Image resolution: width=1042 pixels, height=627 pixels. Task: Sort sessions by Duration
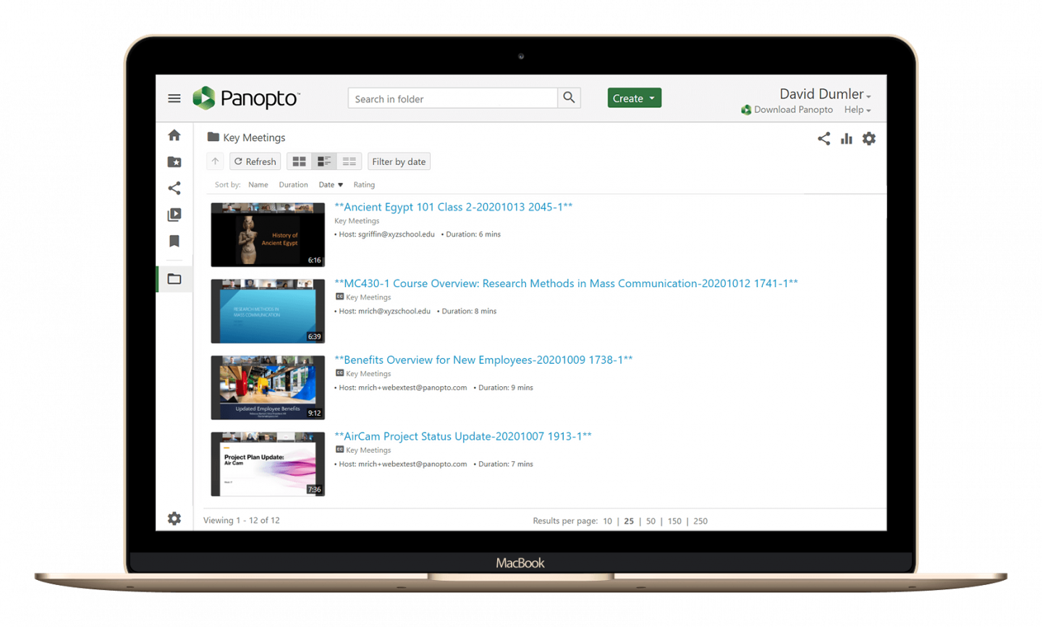[x=293, y=185]
